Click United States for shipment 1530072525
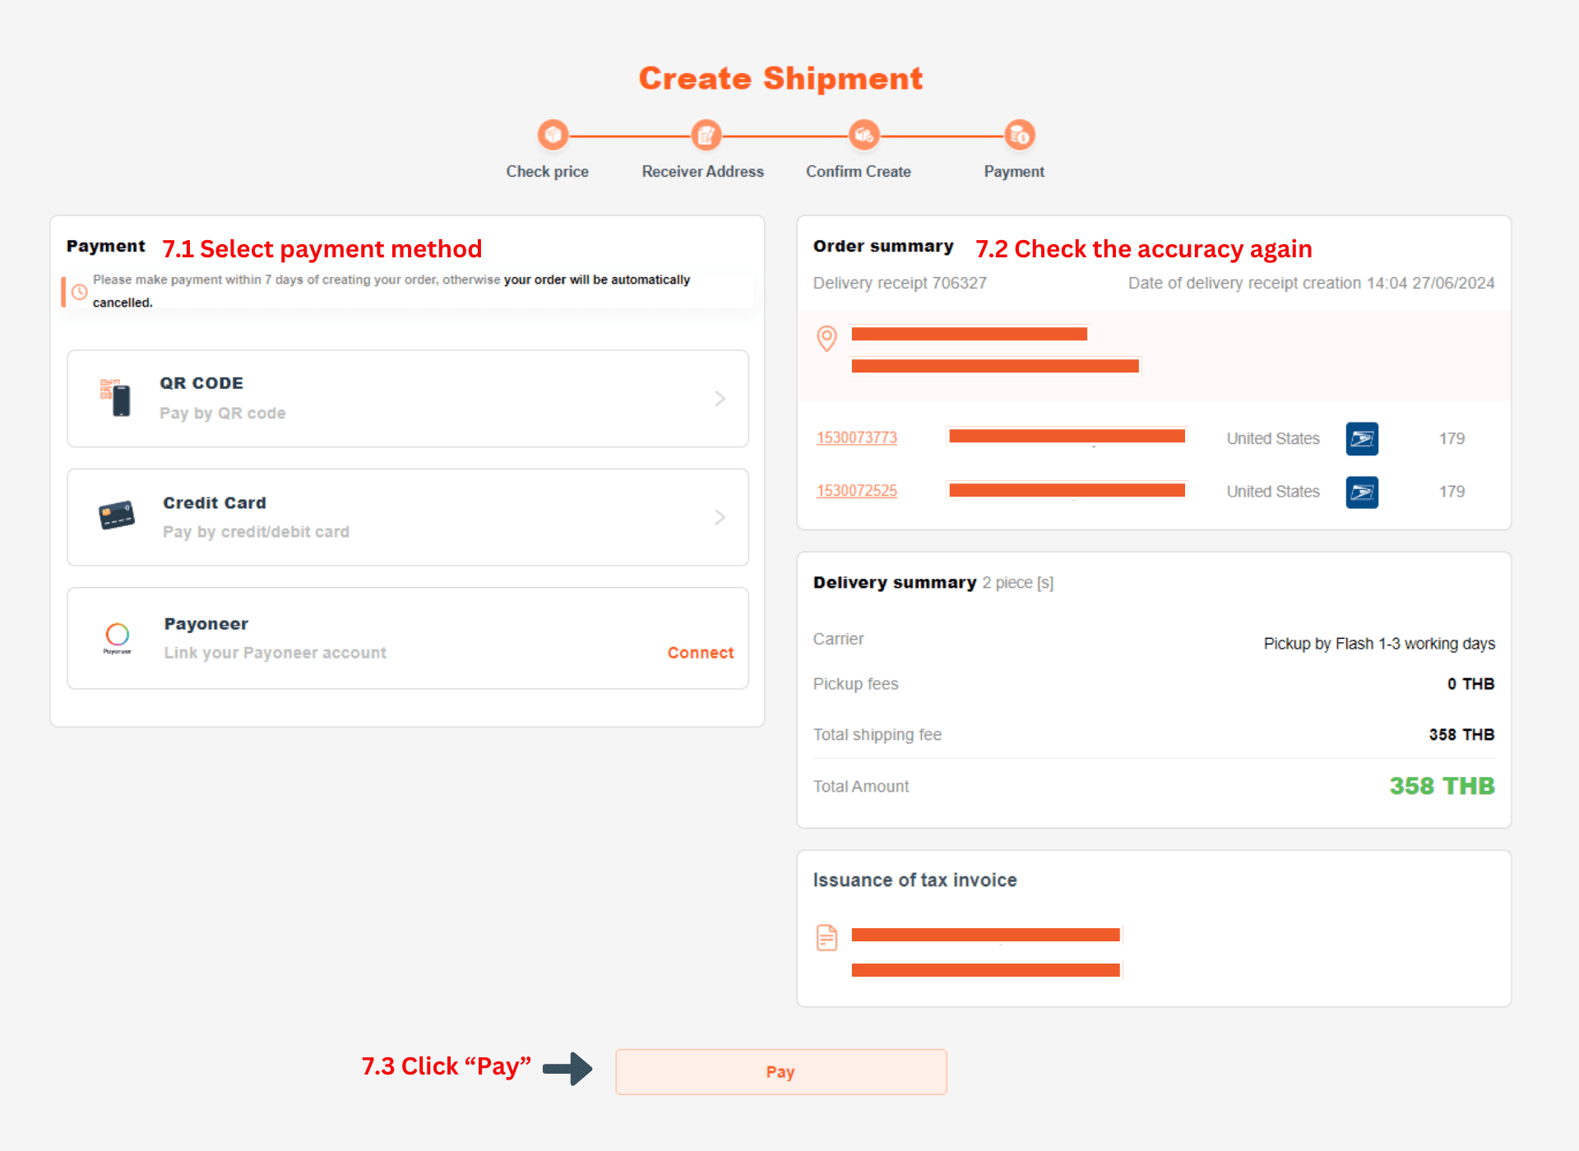The width and height of the screenshot is (1579, 1151). tap(1273, 492)
